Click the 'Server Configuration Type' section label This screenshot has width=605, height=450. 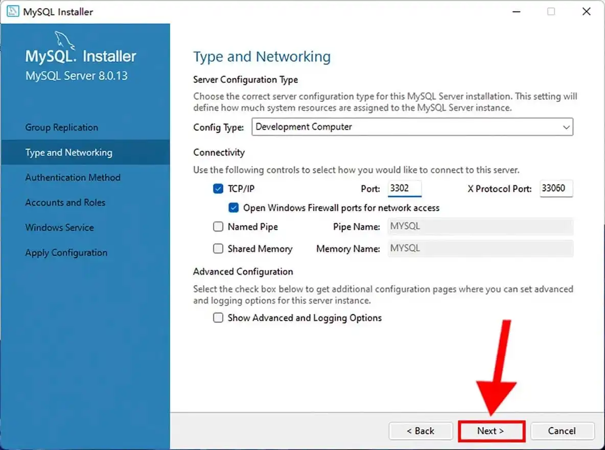pos(245,80)
